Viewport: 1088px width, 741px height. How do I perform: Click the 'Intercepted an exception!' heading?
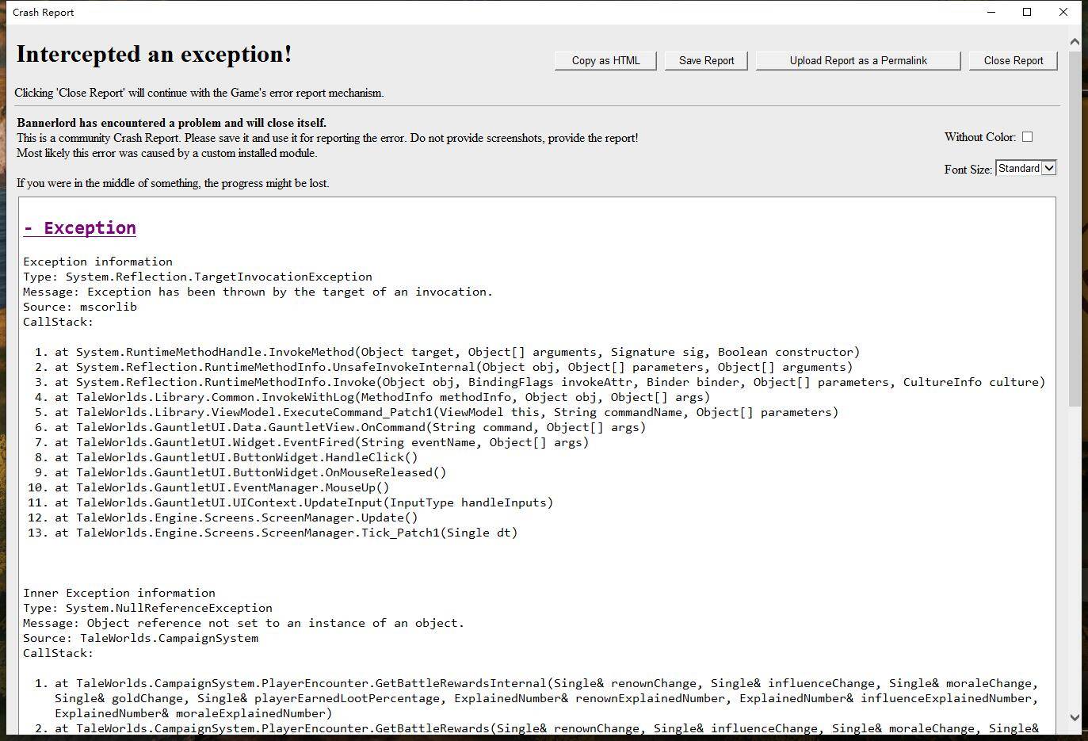[154, 54]
